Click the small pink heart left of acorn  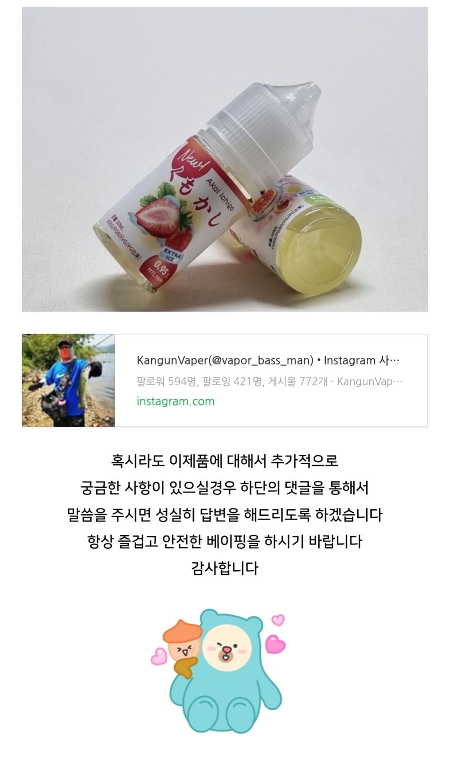159,656
